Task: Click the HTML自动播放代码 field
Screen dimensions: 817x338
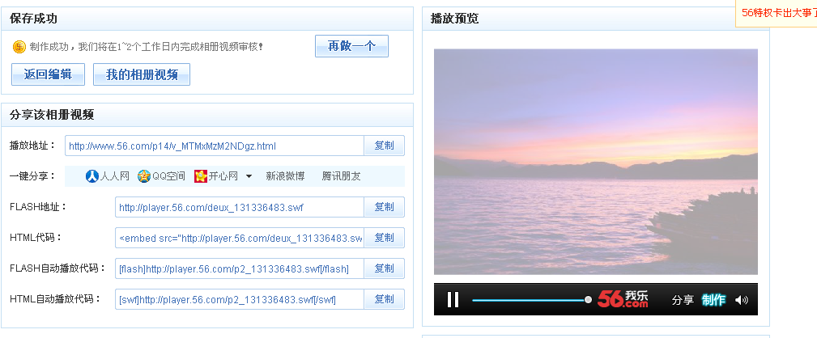Action: pyautogui.click(x=239, y=299)
